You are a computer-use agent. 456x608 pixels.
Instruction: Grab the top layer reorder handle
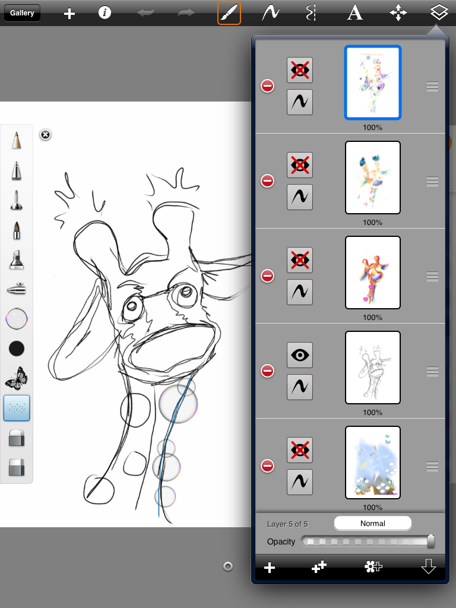pyautogui.click(x=432, y=87)
